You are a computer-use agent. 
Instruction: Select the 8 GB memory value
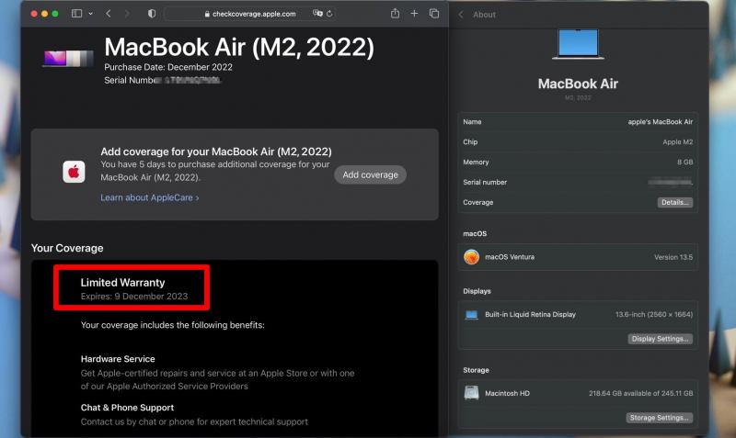click(x=684, y=163)
